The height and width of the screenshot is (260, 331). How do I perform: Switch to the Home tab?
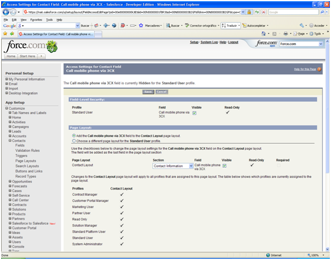click(x=11, y=56)
